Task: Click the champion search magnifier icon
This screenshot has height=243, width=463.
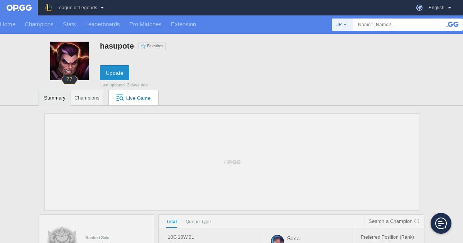Action: coord(417,221)
